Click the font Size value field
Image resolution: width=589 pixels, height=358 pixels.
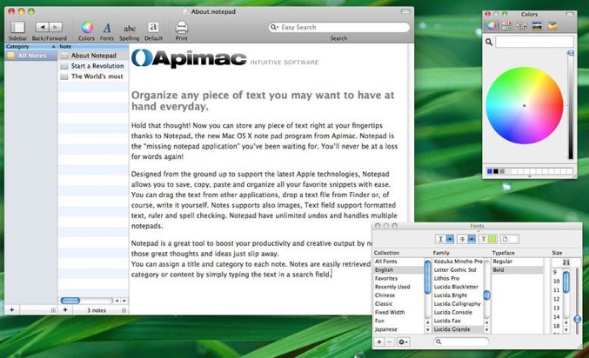(566, 262)
